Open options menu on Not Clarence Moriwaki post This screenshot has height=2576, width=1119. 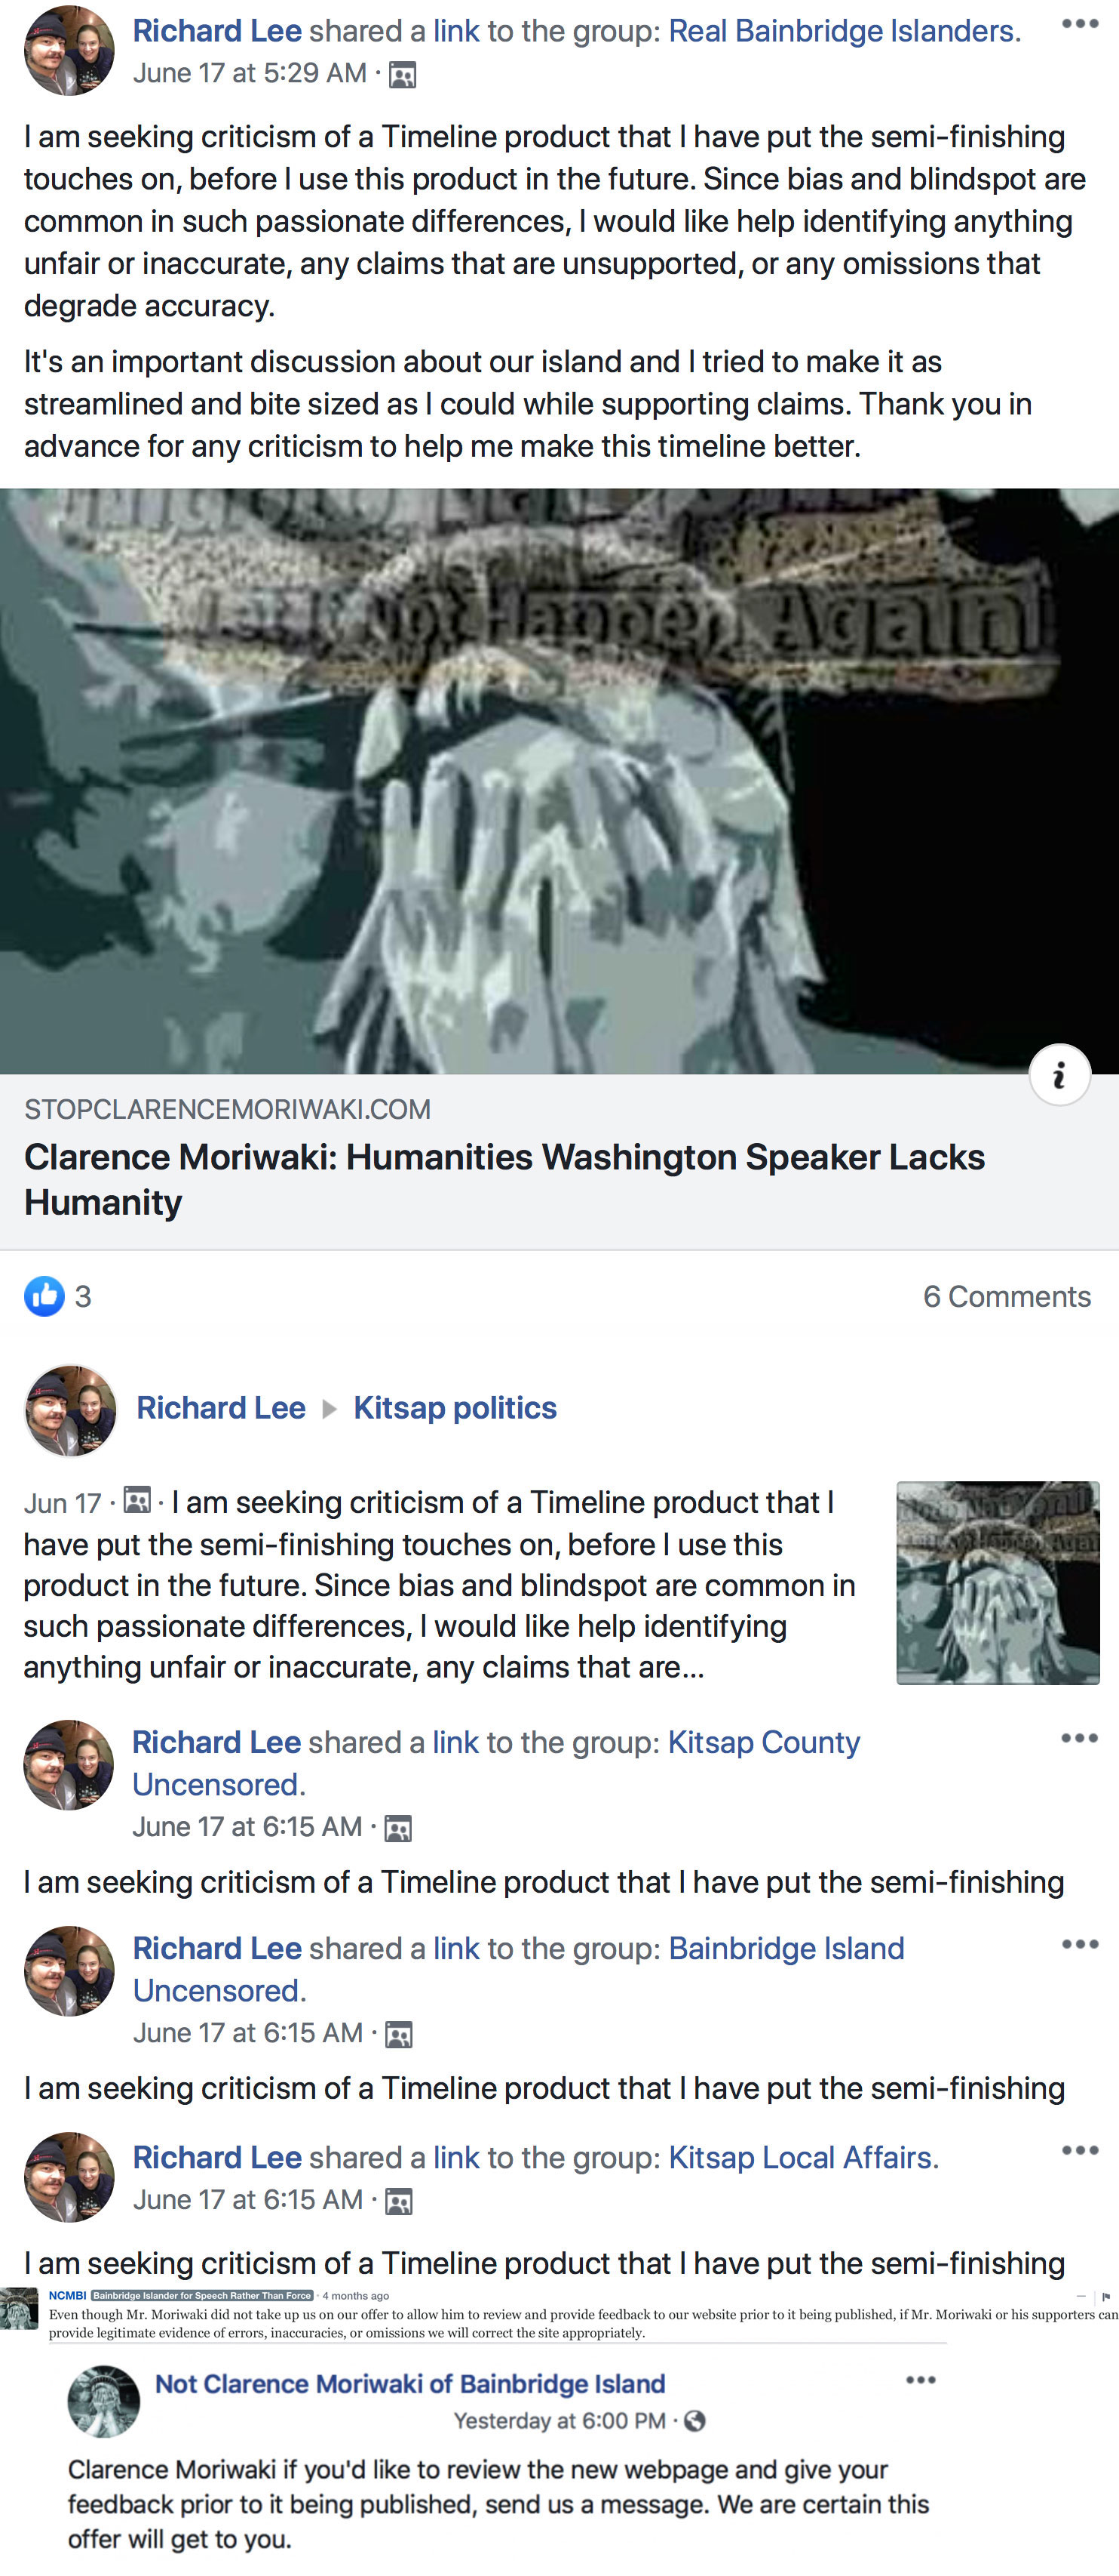[x=920, y=2380]
